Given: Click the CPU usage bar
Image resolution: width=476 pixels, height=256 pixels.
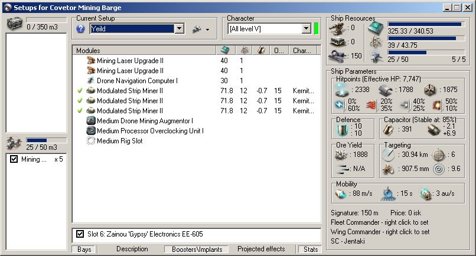Looking at the screenshot, I should (x=426, y=24).
